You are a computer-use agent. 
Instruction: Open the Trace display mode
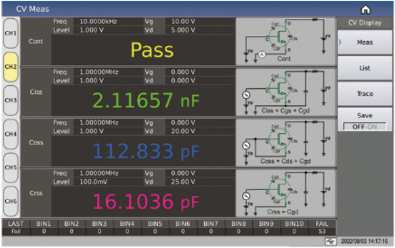click(365, 94)
